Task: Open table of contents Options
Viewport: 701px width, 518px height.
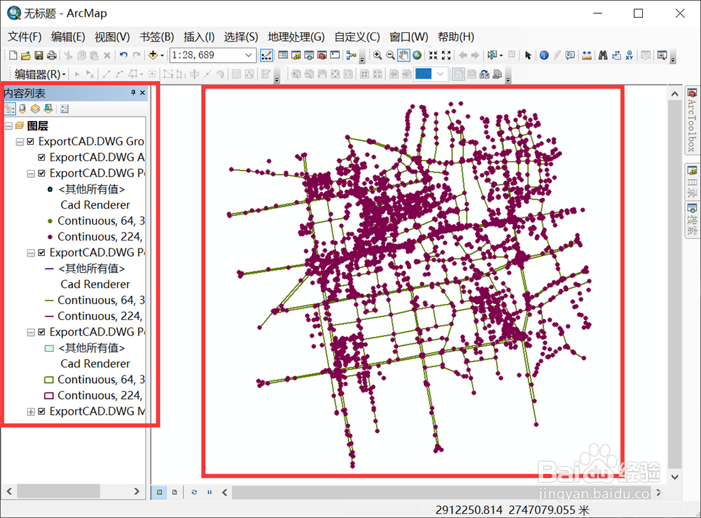Action: point(64,108)
